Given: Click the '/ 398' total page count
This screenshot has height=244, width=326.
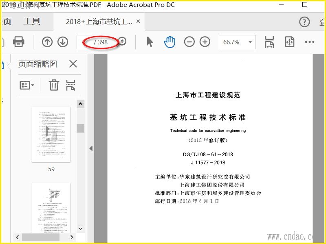Looking at the screenshot, I should [101, 42].
